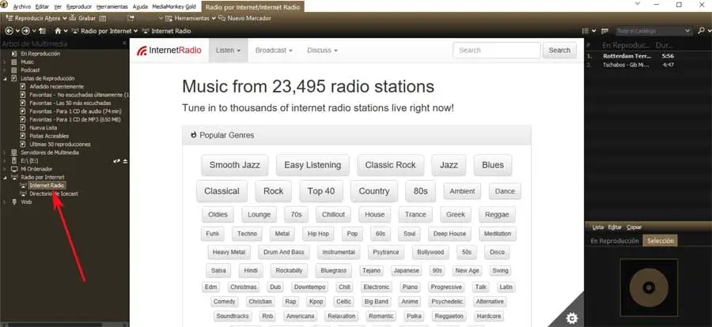Image resolution: width=712 pixels, height=327 pixels.
Task: Open the Reproducir Ahora dropdown arrow
Action: click(x=65, y=18)
